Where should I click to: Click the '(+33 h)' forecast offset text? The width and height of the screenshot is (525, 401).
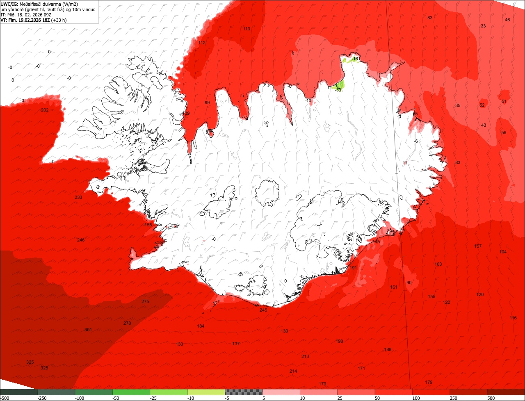point(59,20)
